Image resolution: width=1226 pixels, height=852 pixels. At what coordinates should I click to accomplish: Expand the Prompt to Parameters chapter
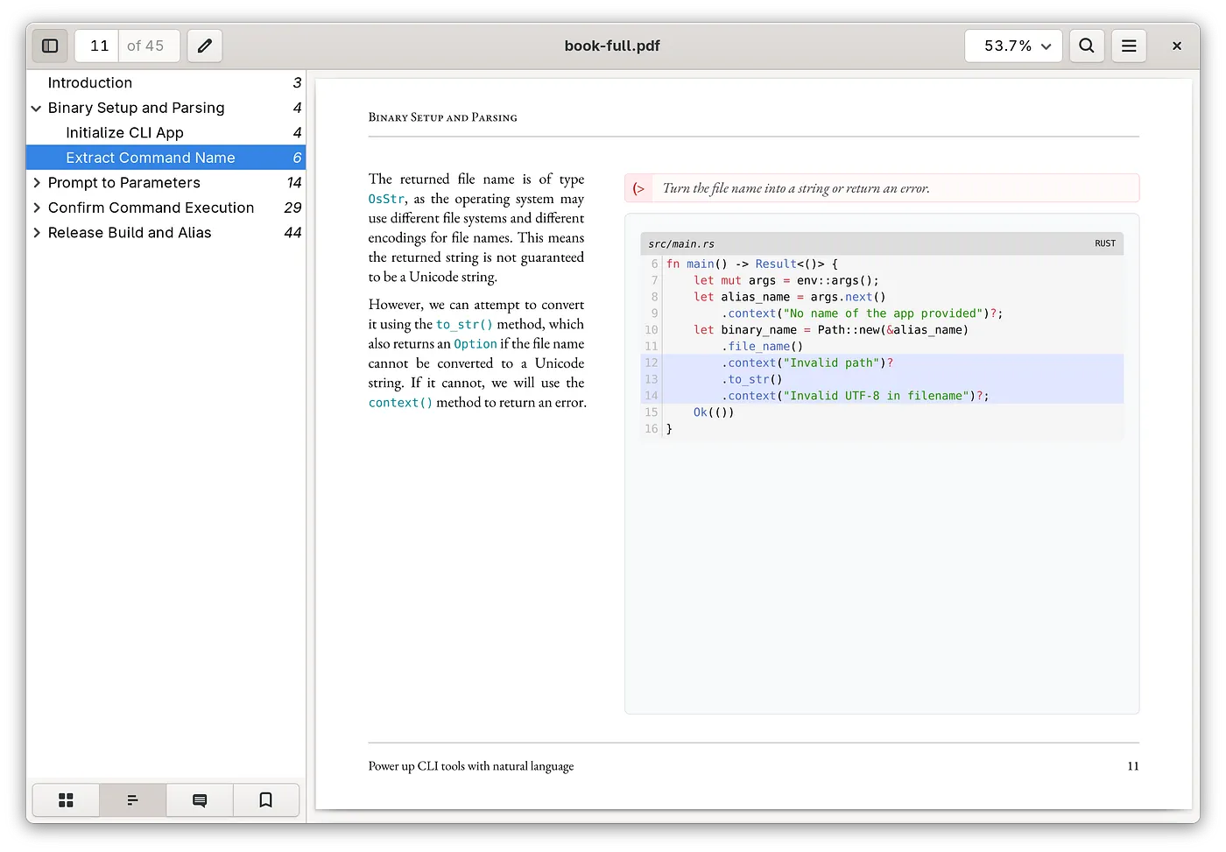[x=35, y=182]
